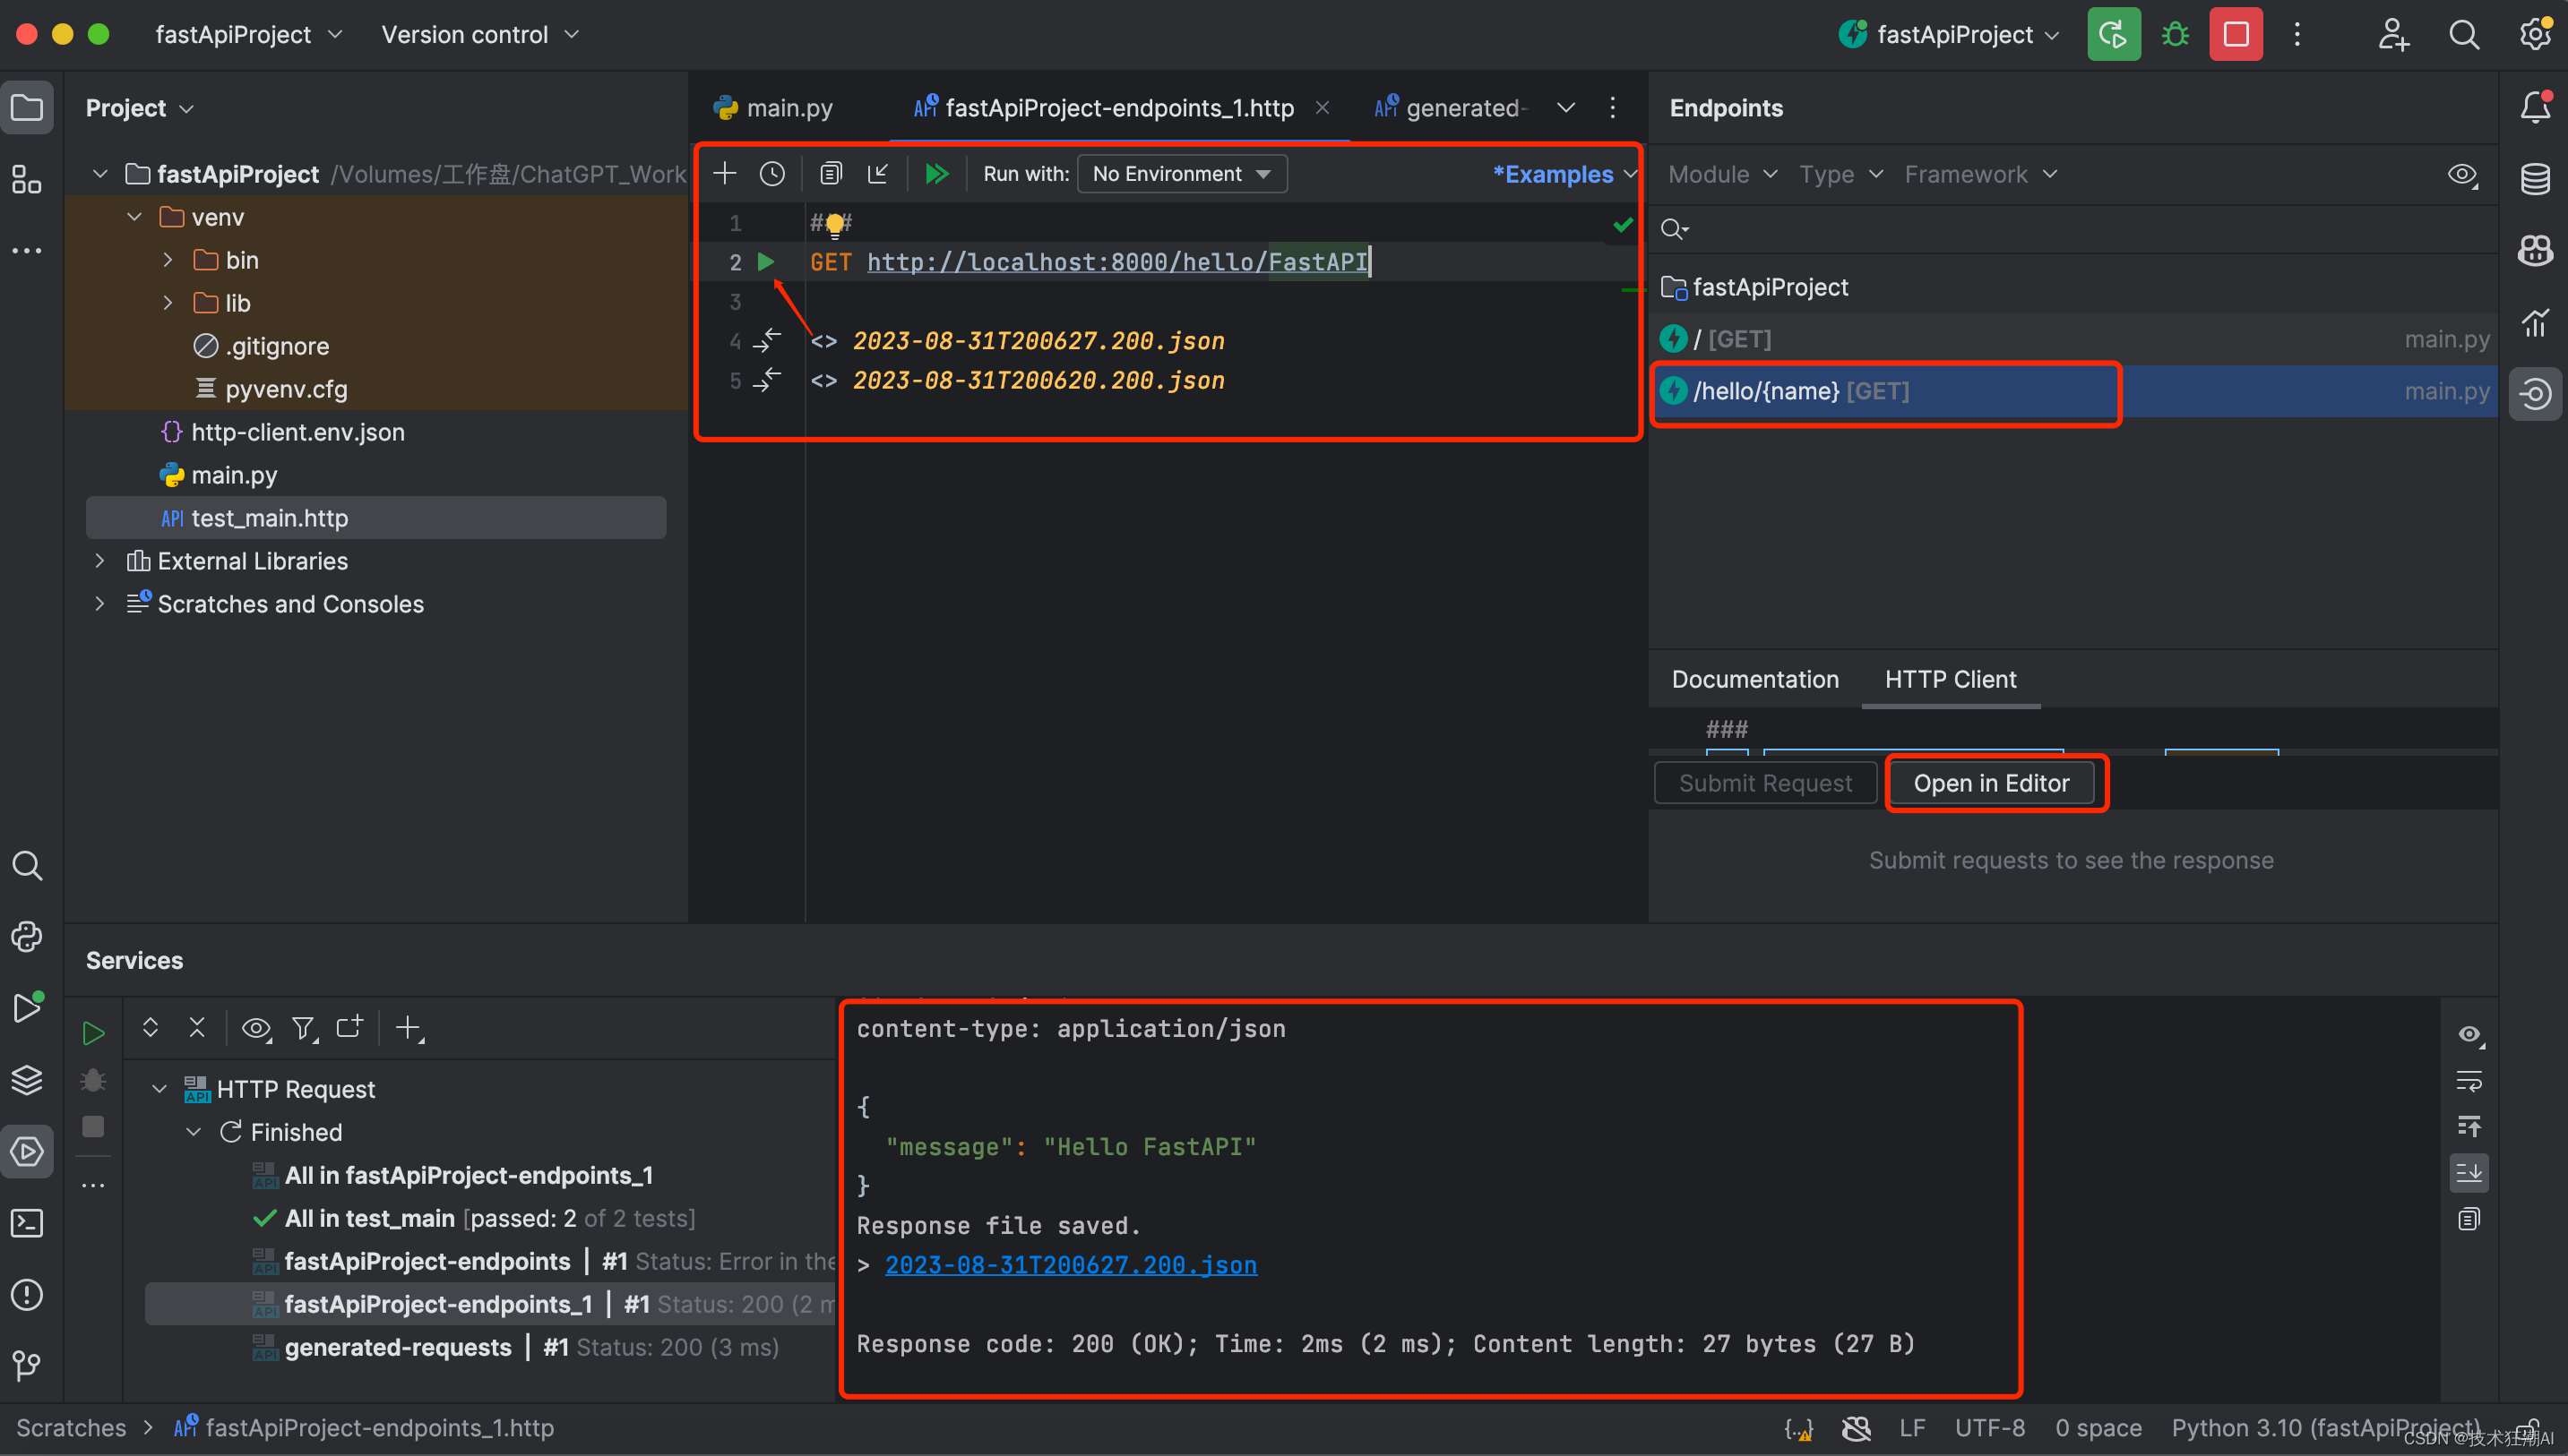
Task: Toggle the Services view options eye icon
Action: [x=256, y=1028]
